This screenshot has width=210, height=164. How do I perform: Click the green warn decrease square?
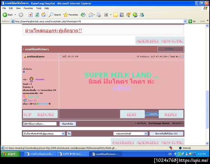coord(37,104)
